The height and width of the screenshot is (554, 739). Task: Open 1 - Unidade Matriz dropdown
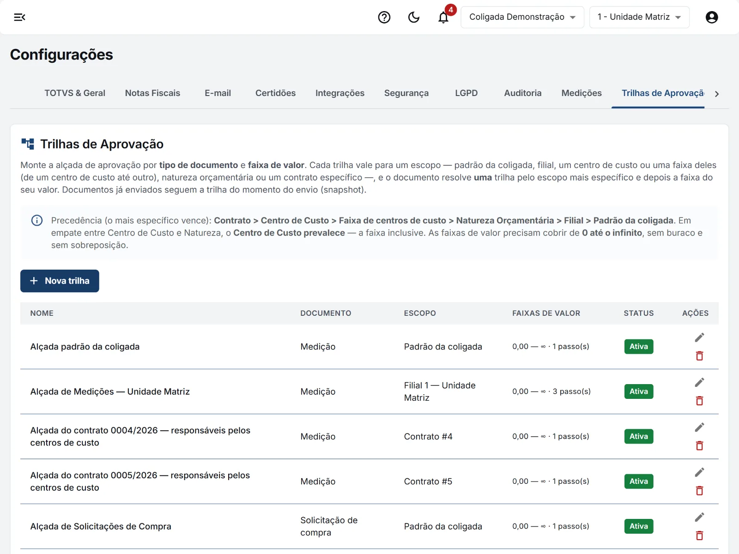click(639, 17)
